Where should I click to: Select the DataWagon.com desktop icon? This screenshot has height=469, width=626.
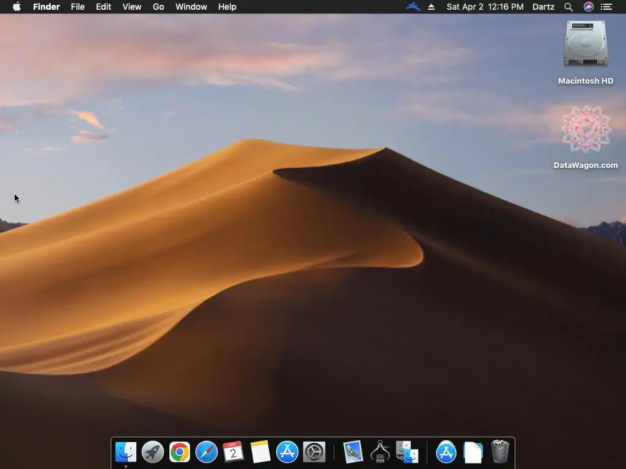click(586, 128)
